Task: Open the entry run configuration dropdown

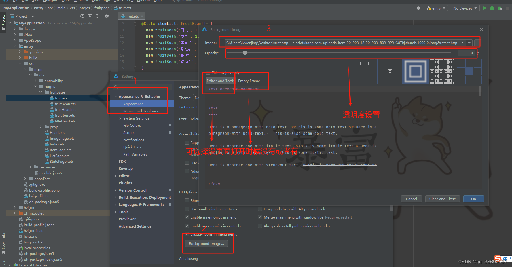Action: 436,8
